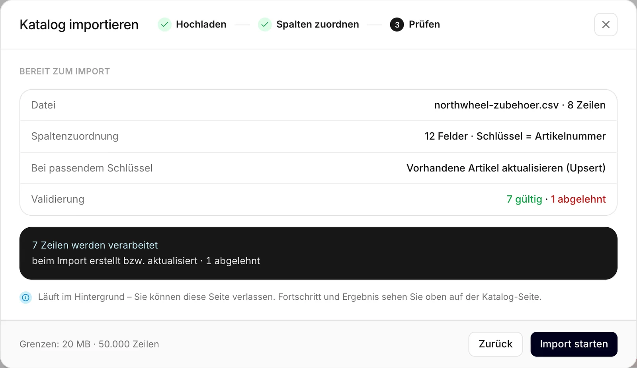Start the import with Import starten
Viewport: 637px width, 368px height.
574,344
